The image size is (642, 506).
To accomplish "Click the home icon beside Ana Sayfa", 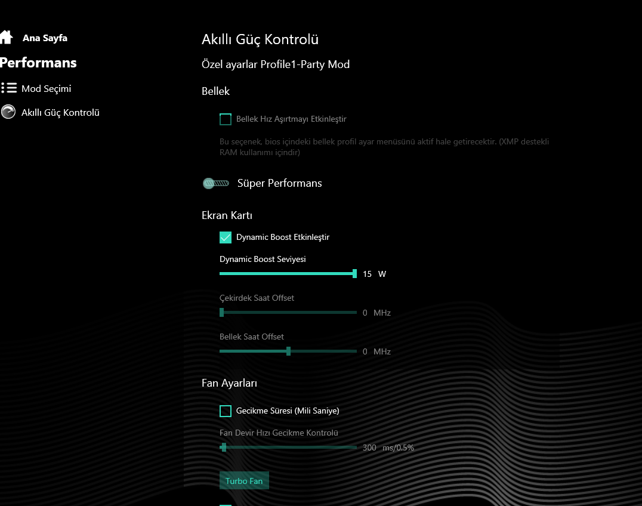I will point(7,37).
